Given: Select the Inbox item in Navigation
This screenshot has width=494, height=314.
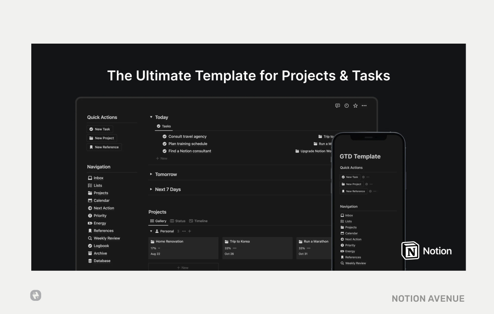Looking at the screenshot, I should pos(98,178).
